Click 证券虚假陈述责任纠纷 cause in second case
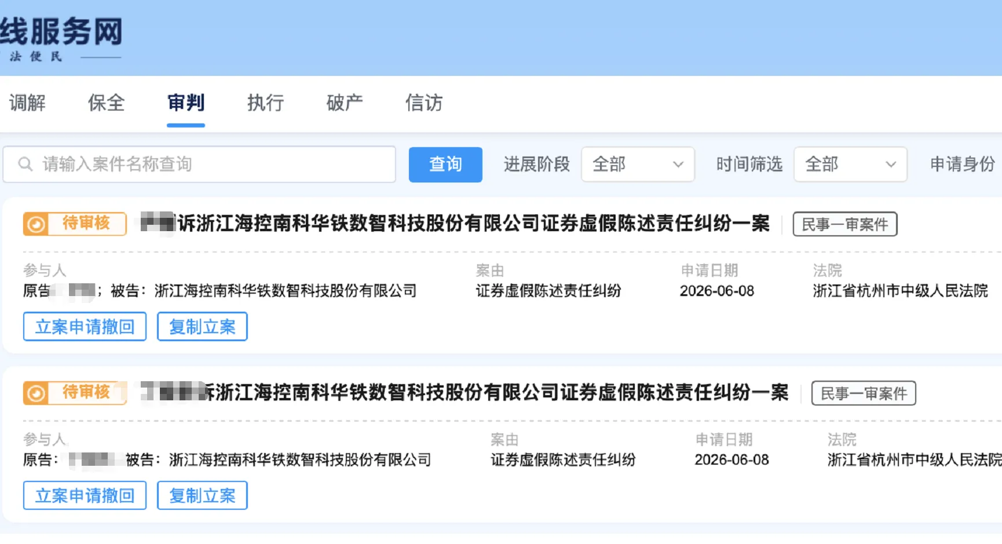The height and width of the screenshot is (544, 1002). click(564, 460)
